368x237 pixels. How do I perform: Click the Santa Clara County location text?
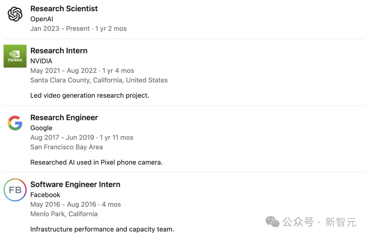click(x=99, y=80)
